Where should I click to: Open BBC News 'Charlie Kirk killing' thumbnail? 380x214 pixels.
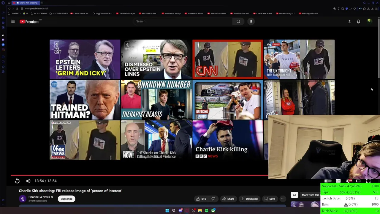[228, 140]
